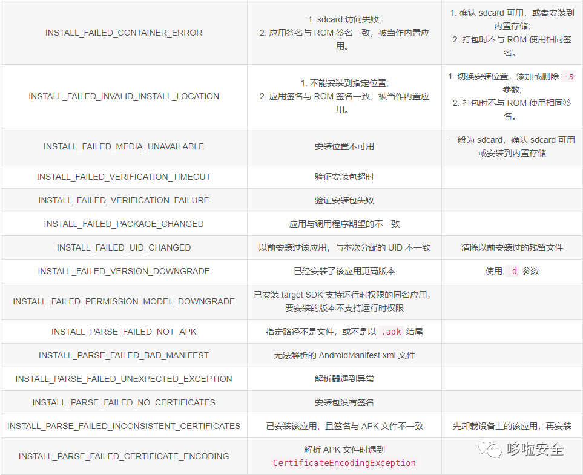This screenshot has width=583, height=475.
Task: Select INSTALL_FAILED_PERMISSION_MODEL_DOWNGRADE cell
Action: (124, 301)
